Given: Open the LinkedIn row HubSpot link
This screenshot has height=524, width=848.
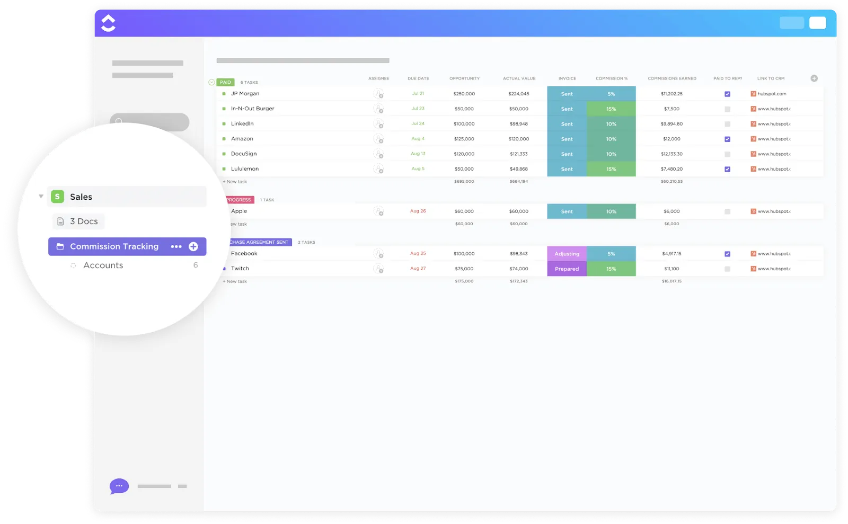Looking at the screenshot, I should [774, 124].
